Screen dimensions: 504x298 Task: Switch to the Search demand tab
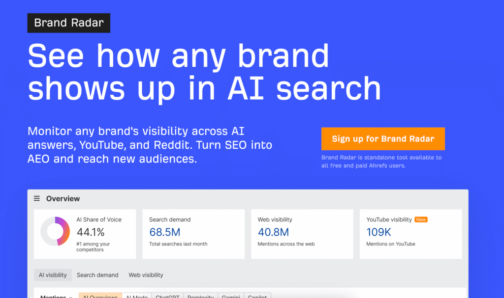pos(97,275)
